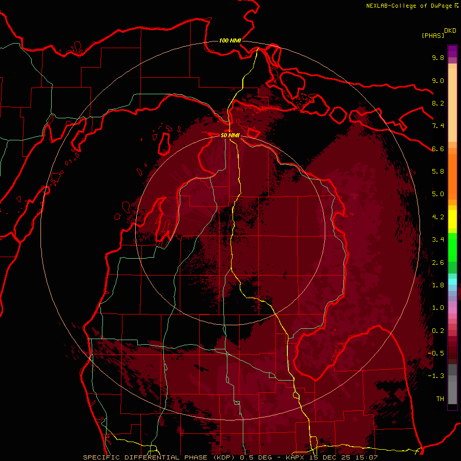Click the 8.2 colorbar value
The image size is (461, 461).
coord(438,103)
